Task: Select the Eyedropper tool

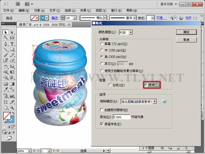Action: coord(6,89)
